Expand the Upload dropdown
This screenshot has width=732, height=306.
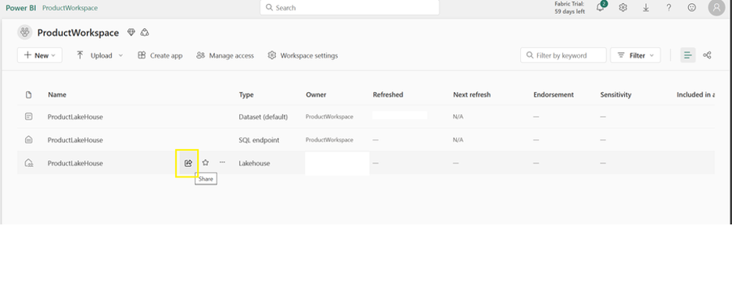(x=100, y=55)
